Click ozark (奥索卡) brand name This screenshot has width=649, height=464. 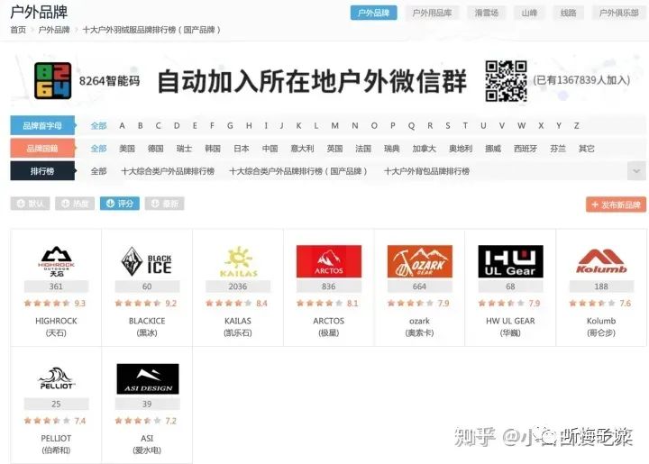click(x=420, y=326)
